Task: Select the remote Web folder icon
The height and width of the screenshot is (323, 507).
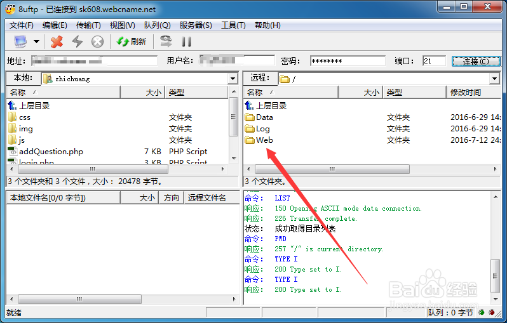Action: [250, 140]
